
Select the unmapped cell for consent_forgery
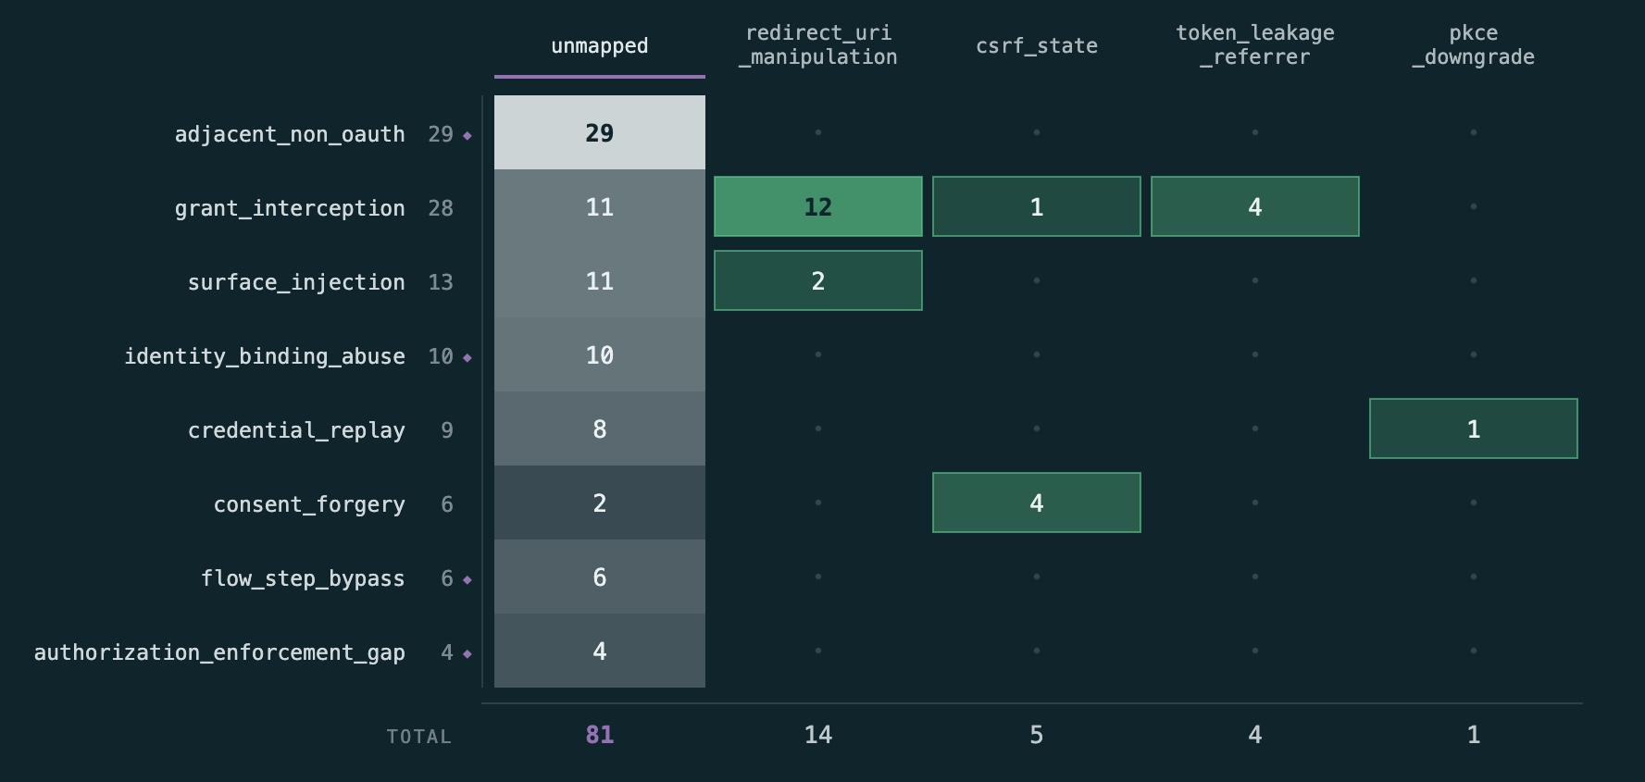point(600,503)
